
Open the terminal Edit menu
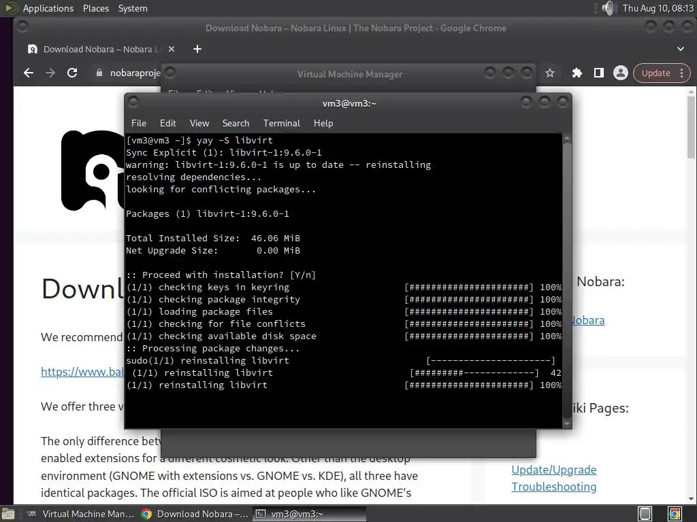[x=167, y=123]
